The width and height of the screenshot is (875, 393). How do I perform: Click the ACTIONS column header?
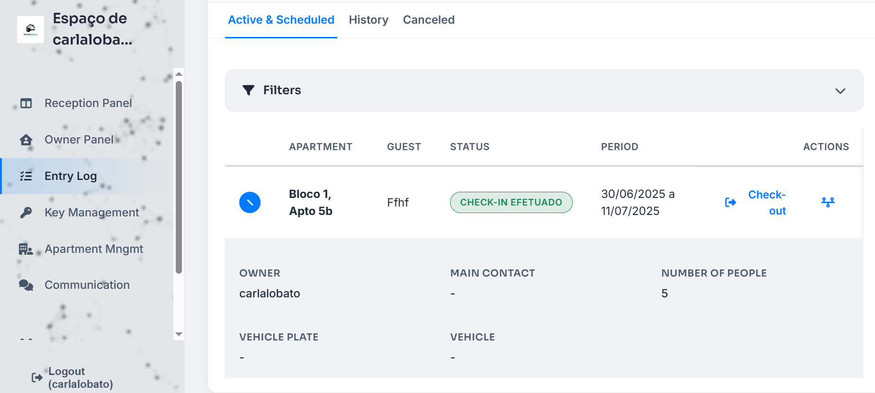point(826,147)
